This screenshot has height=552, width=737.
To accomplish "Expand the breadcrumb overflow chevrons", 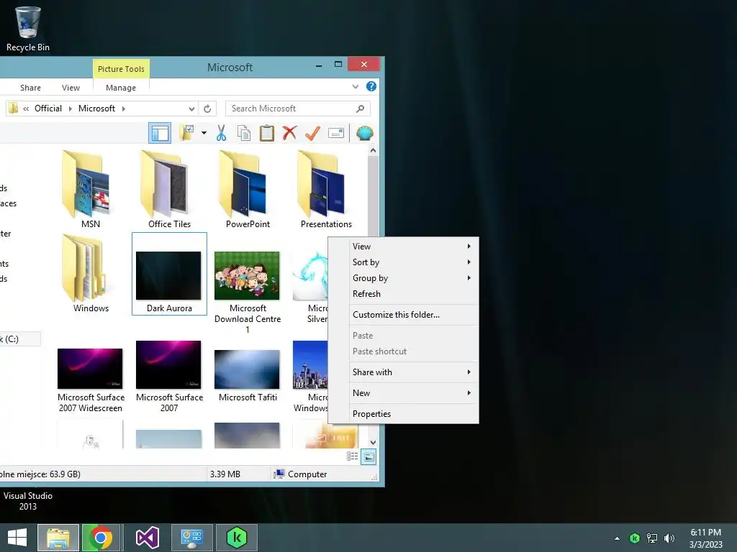I will pyautogui.click(x=27, y=109).
